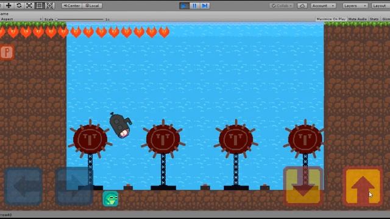
Task: Click the Play button
Action: click(x=184, y=5)
